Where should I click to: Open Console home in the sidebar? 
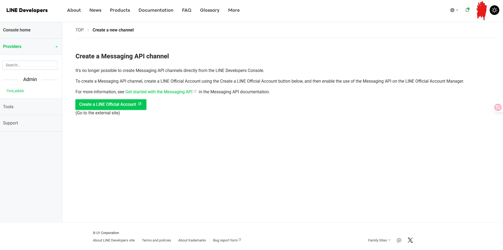tap(17, 30)
